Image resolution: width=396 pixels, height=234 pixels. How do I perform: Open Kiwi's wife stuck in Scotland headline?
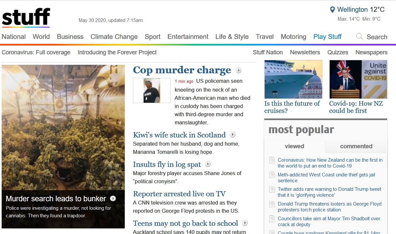click(x=179, y=135)
